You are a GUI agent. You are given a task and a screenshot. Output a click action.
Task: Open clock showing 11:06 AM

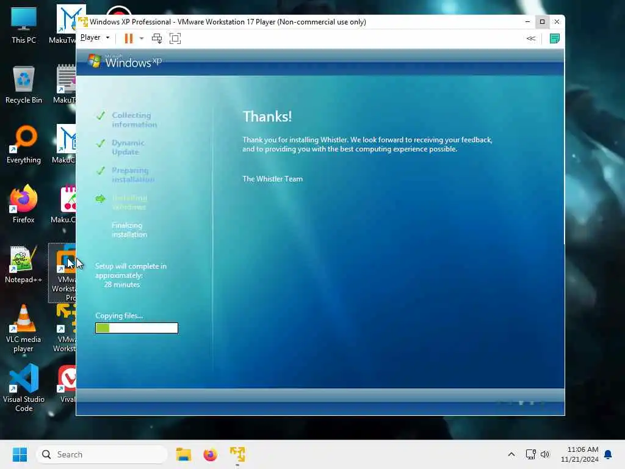pyautogui.click(x=579, y=454)
